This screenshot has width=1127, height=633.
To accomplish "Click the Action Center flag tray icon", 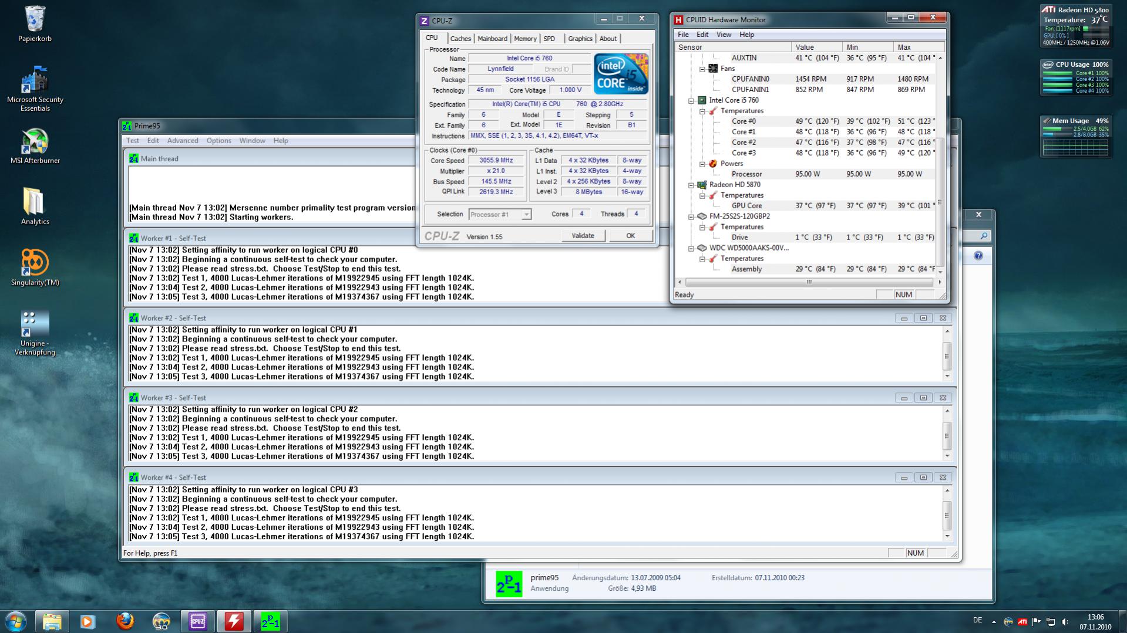I will coord(1037,621).
